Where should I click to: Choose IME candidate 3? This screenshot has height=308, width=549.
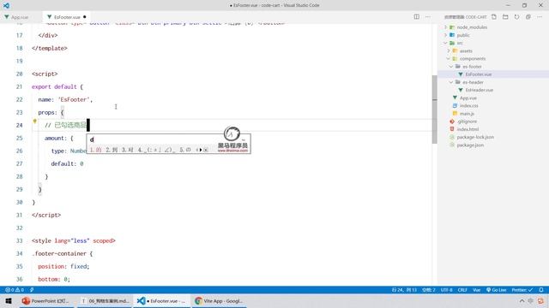(x=128, y=150)
